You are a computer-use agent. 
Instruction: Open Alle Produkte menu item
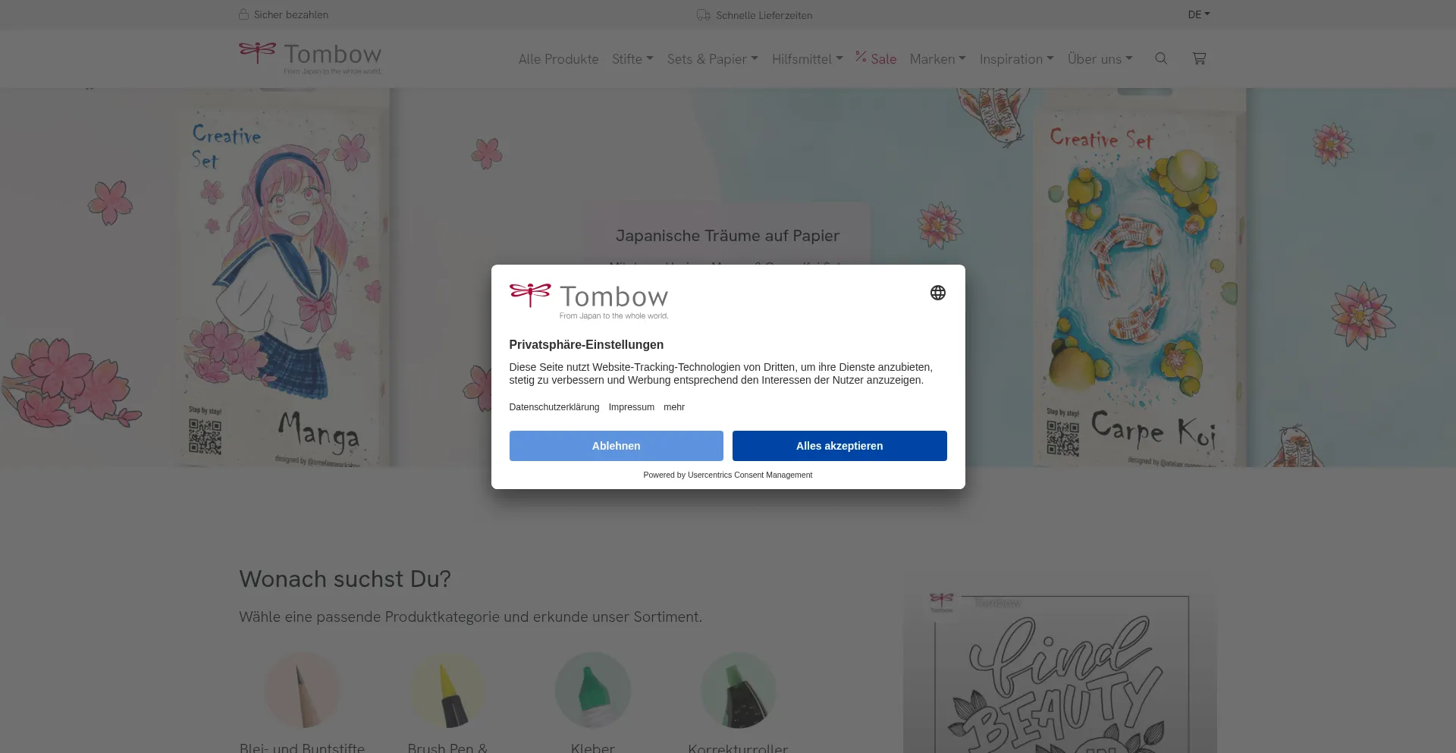click(558, 59)
